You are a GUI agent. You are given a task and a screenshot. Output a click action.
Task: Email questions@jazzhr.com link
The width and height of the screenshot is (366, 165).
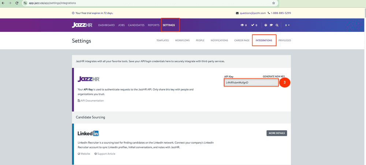coord(253,13)
